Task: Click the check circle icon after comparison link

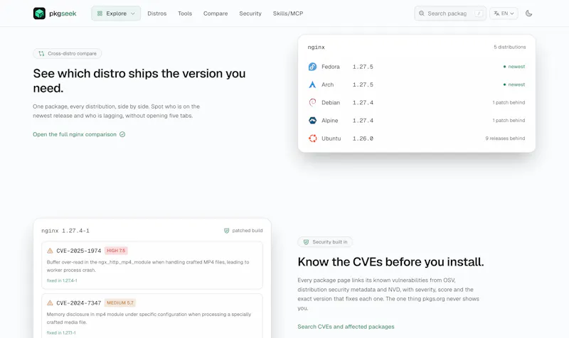Action: point(122,134)
